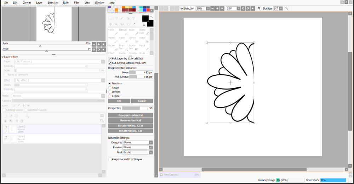Open the Ruler menu
Screen dimensions: 354x184
tap(66, 2)
